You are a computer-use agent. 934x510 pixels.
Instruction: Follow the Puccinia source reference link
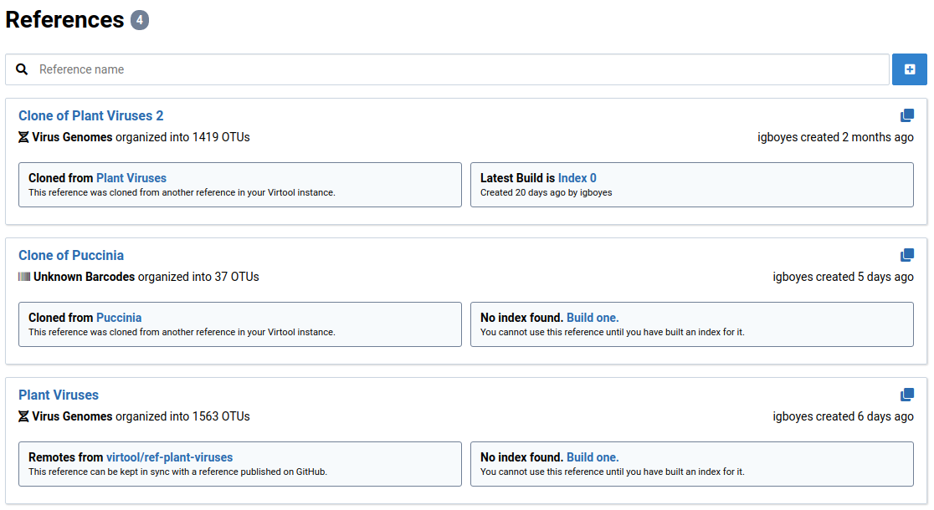(x=119, y=318)
